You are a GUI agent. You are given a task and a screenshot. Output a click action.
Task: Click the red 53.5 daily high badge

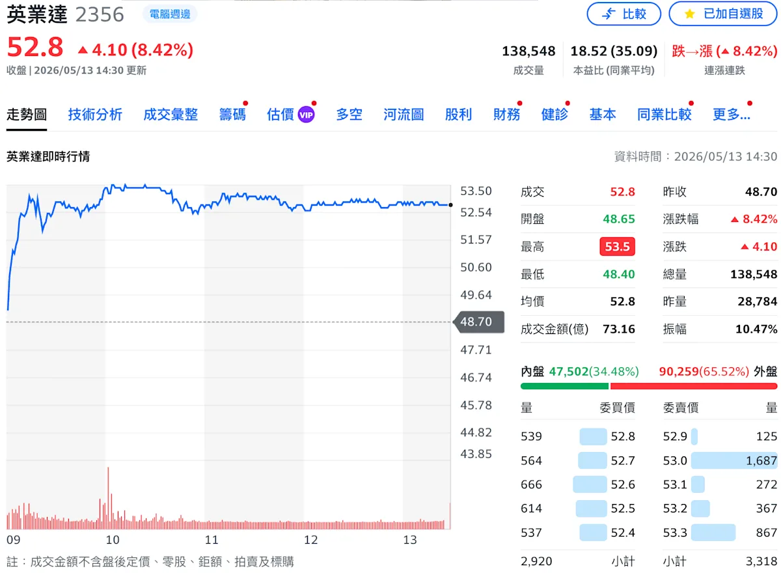617,247
